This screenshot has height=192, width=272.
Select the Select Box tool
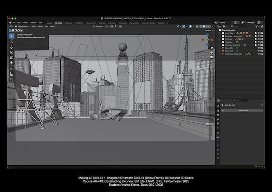[12, 36]
